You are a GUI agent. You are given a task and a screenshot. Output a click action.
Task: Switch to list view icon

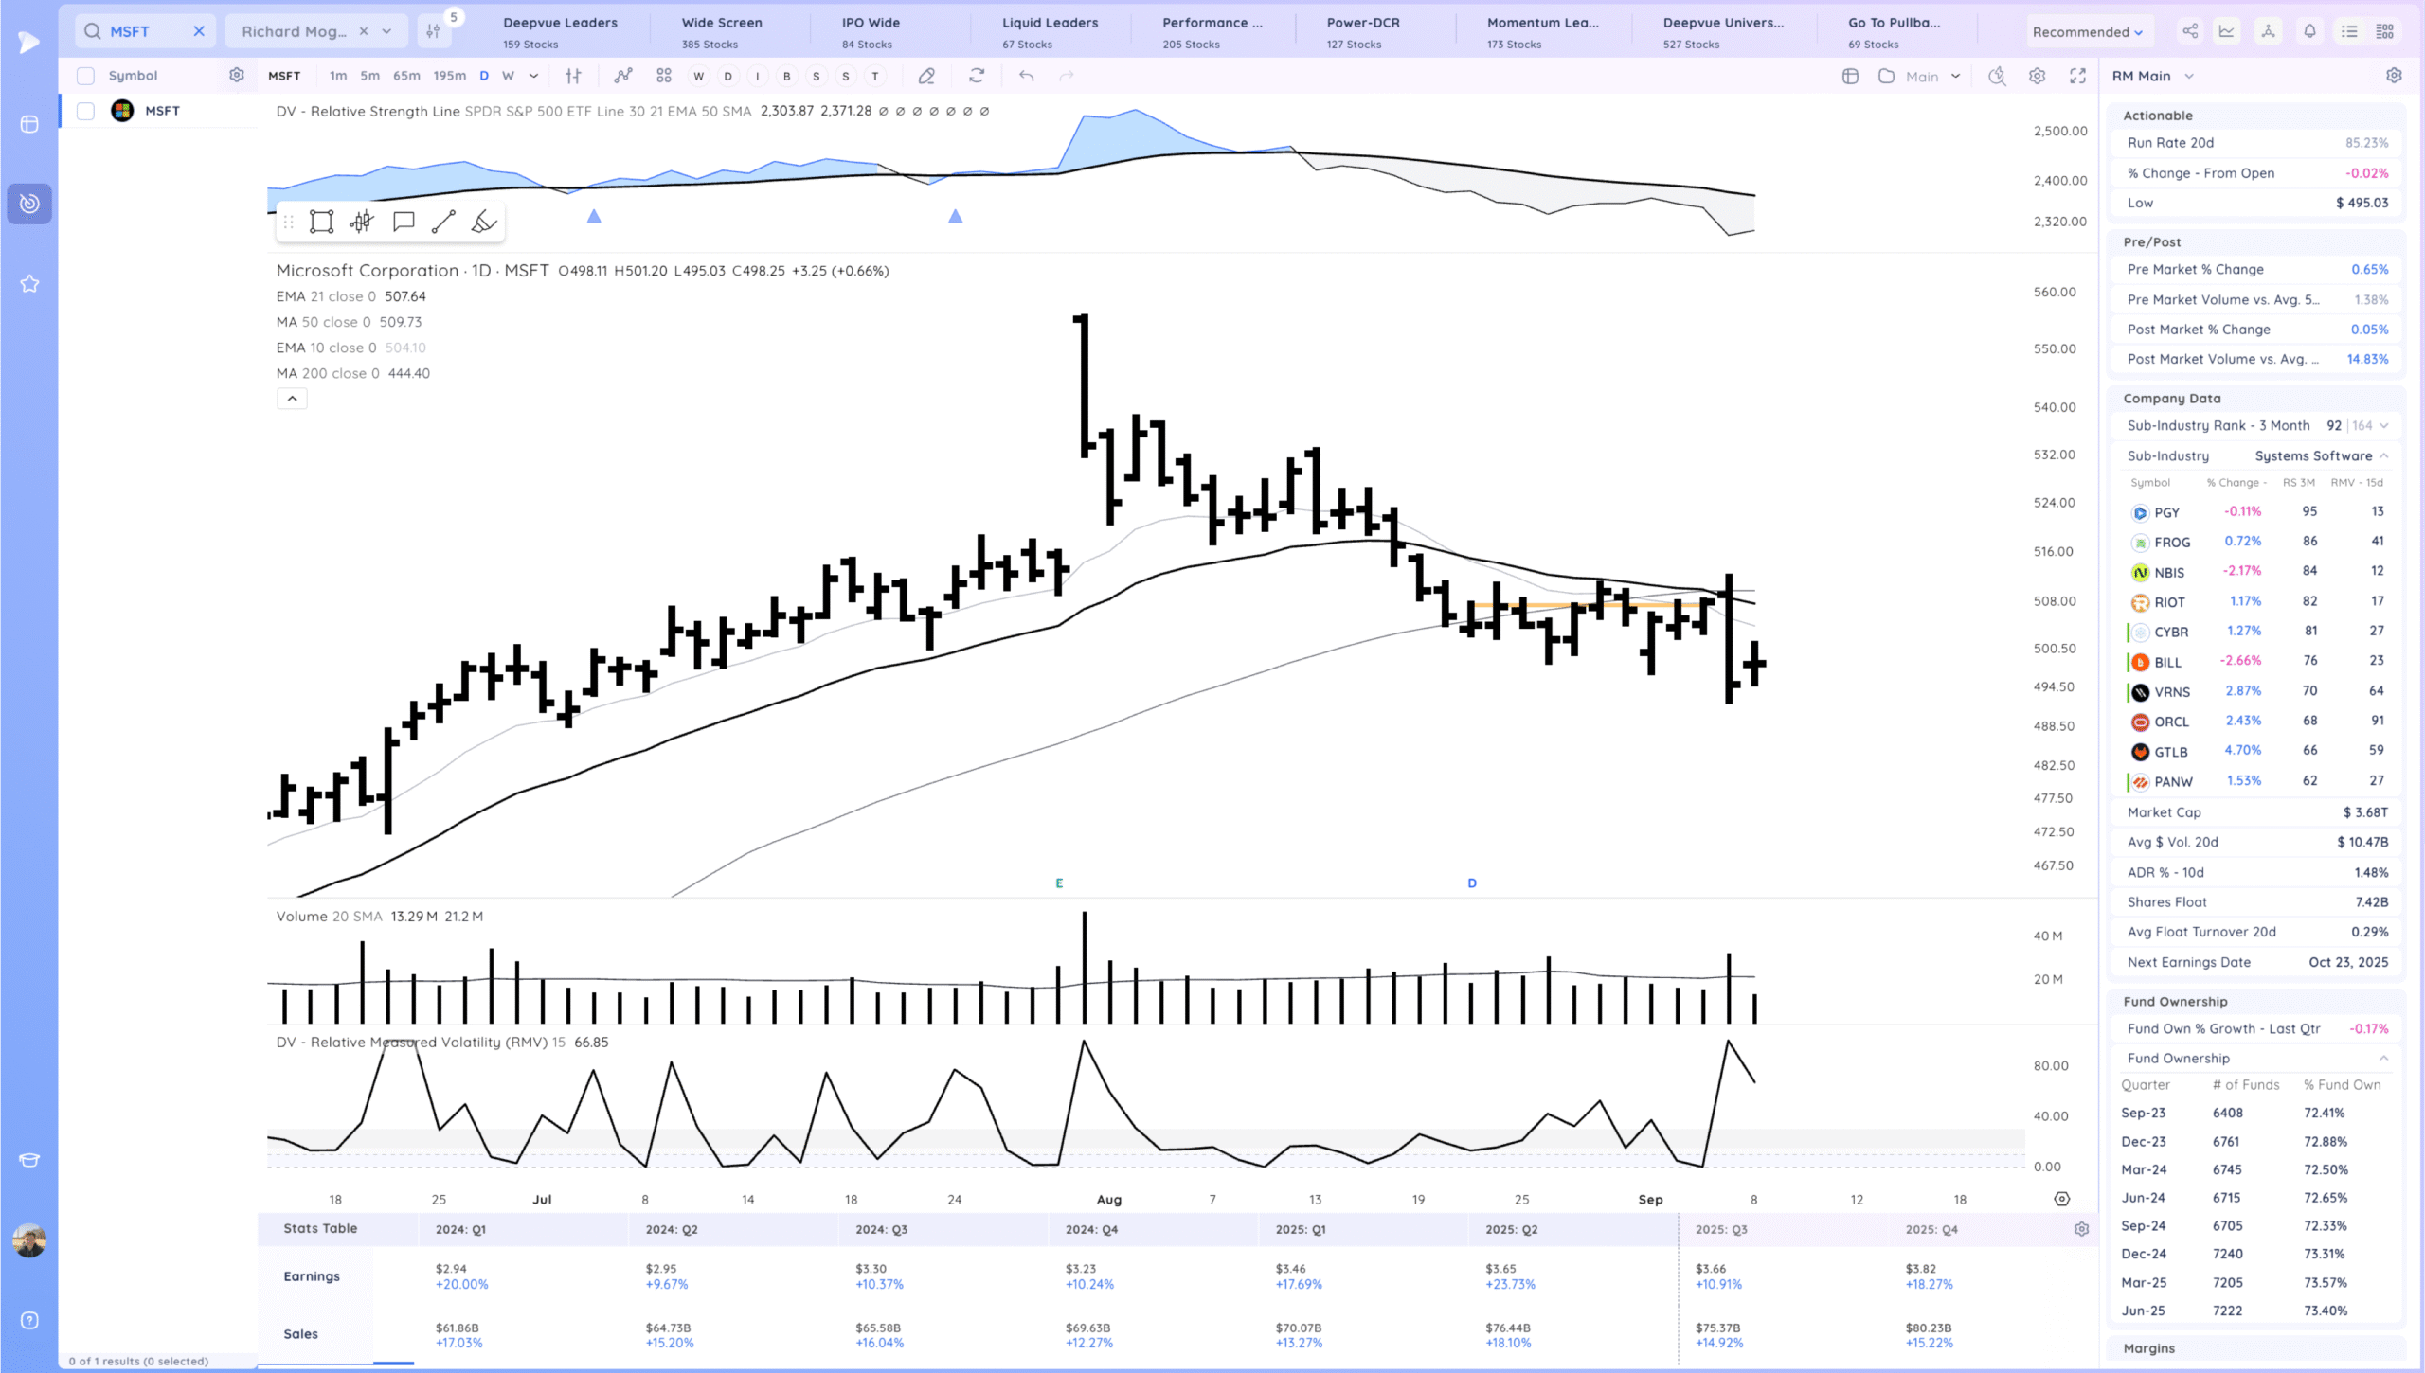(x=2349, y=31)
